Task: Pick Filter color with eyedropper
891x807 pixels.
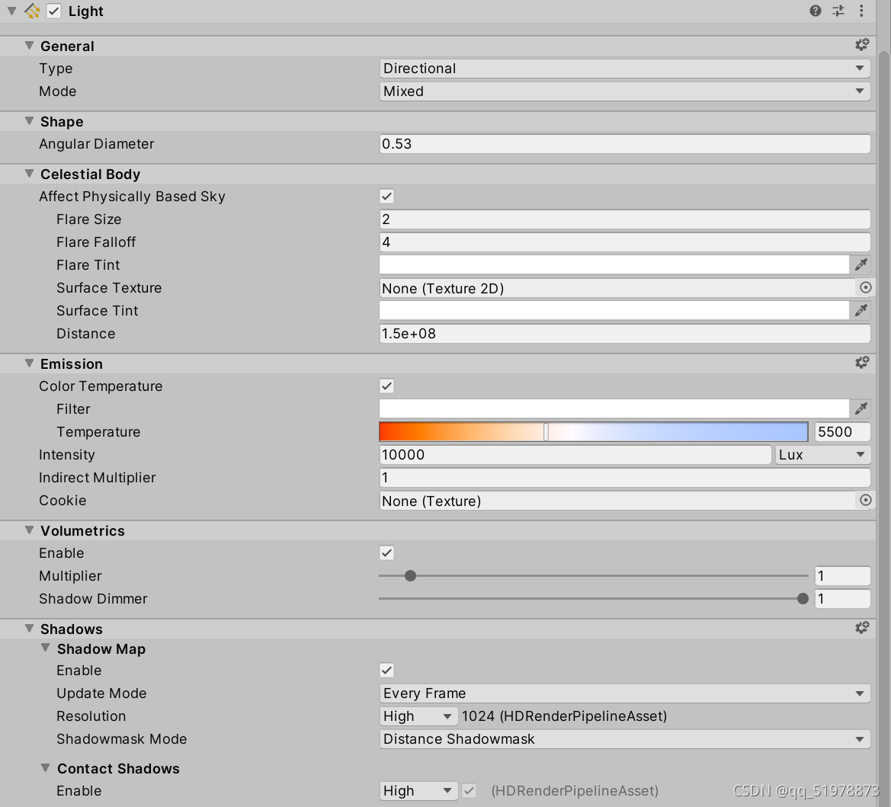Action: [861, 408]
